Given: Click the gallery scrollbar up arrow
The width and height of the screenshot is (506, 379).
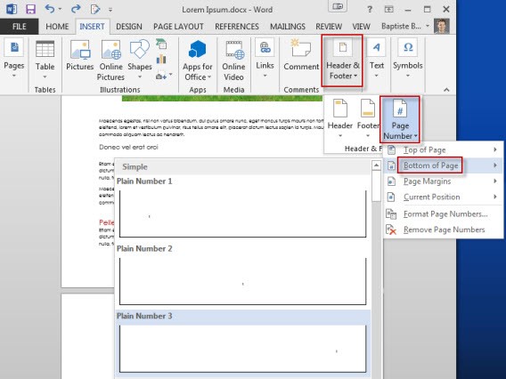Looking at the screenshot, I should [376, 165].
